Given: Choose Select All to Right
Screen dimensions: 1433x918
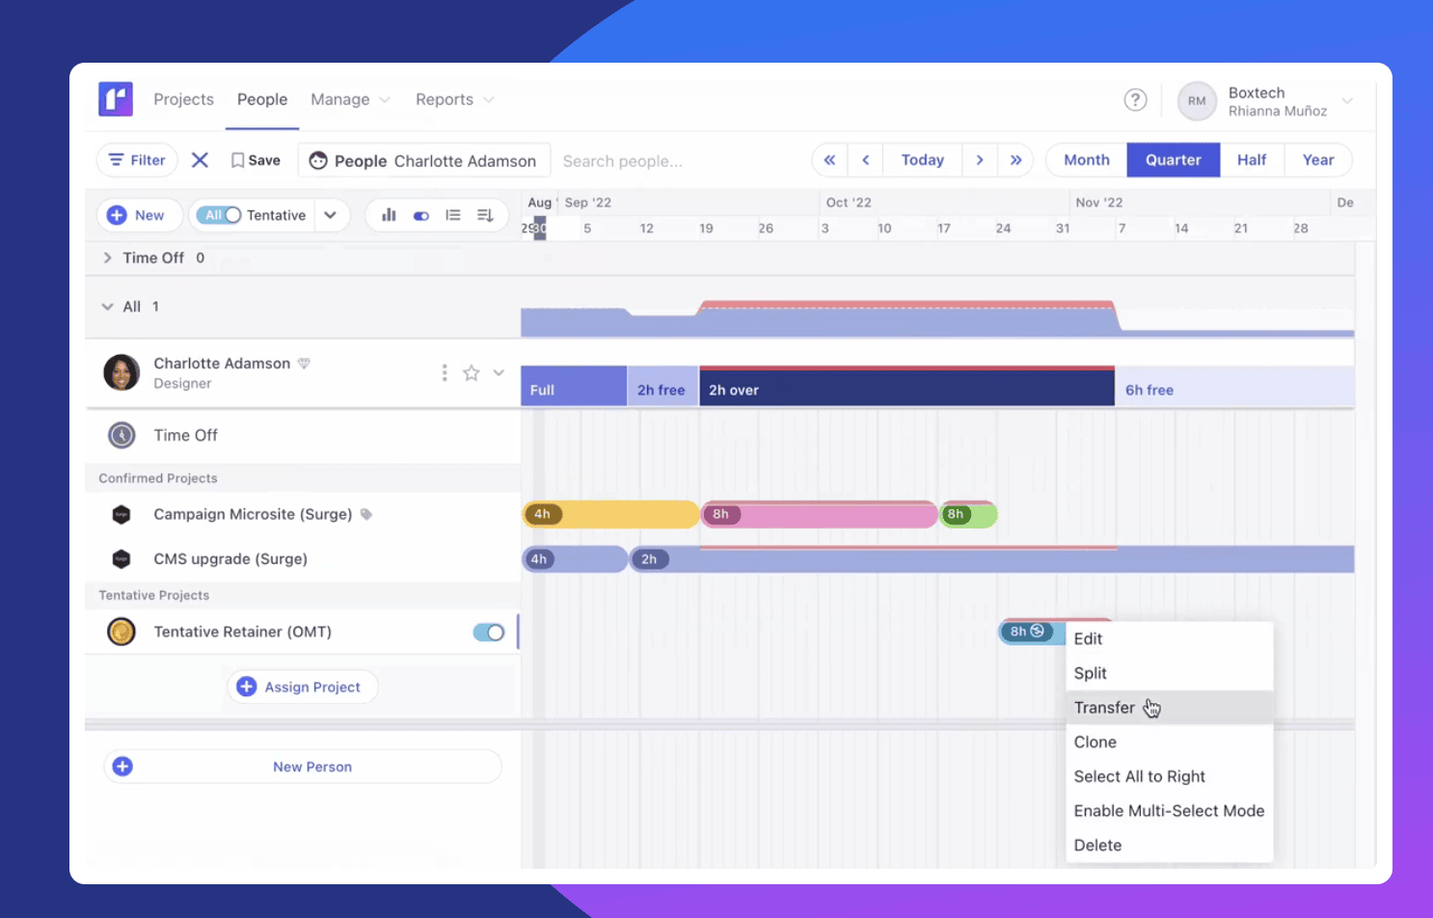Looking at the screenshot, I should click(1170, 776).
